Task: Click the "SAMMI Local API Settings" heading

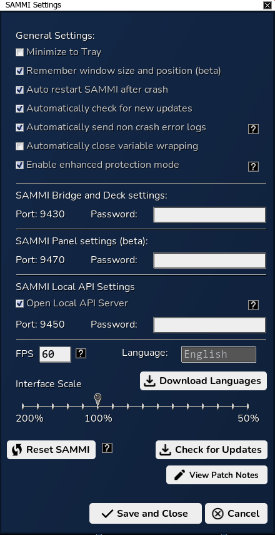Action: [x=75, y=287]
